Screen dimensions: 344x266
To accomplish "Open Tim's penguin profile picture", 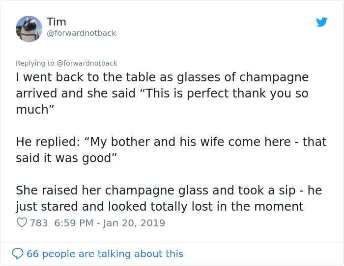I will point(29,28).
